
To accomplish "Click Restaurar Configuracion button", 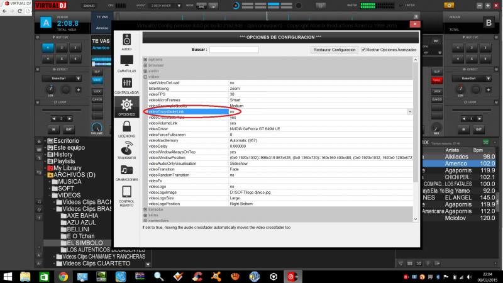I will pyautogui.click(x=334, y=50).
